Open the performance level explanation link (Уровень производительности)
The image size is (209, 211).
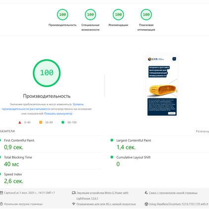[43, 107]
